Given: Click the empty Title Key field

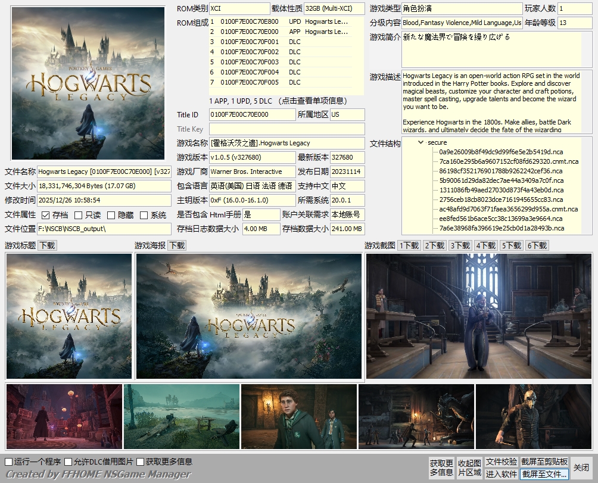Looking at the screenshot, I should coord(287,129).
